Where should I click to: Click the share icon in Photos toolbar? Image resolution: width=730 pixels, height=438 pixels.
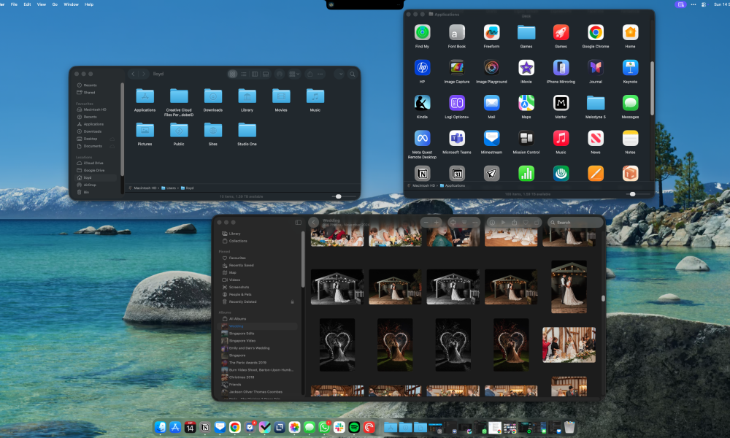(515, 222)
